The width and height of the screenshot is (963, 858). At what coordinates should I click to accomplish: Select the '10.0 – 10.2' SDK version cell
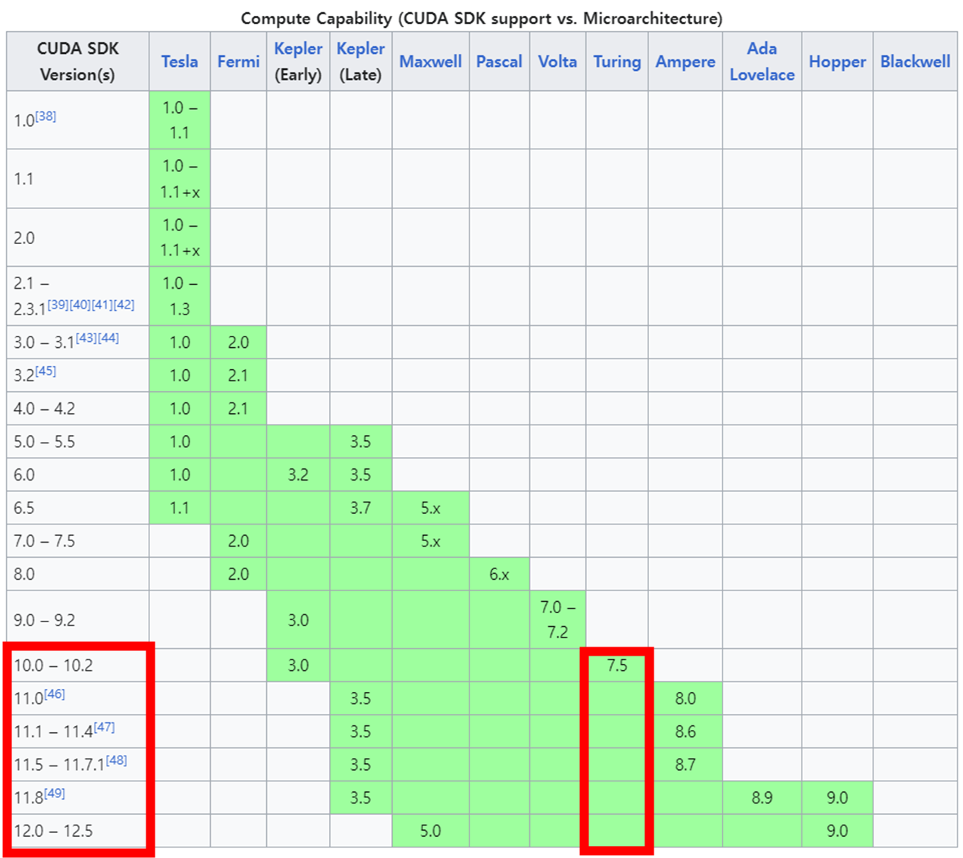77,665
